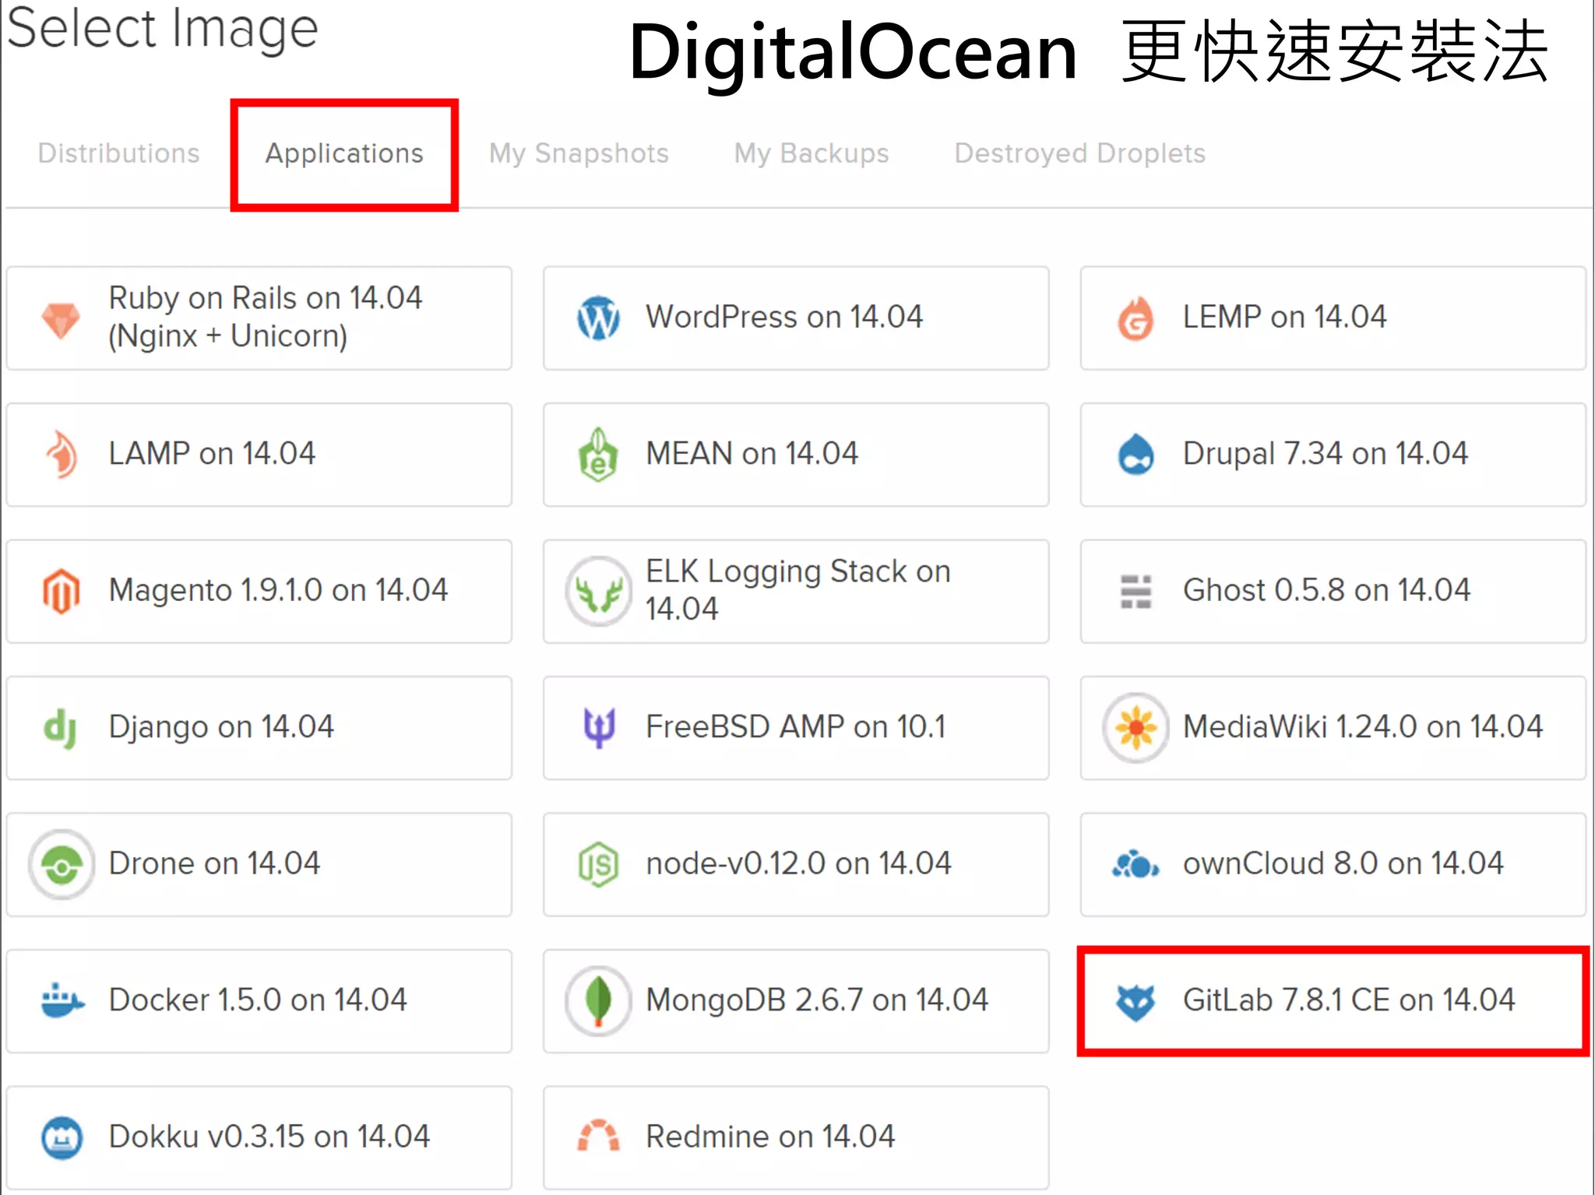Select Ghost 0.5.8 on 14.04
This screenshot has width=1595, height=1195.
point(1333,592)
